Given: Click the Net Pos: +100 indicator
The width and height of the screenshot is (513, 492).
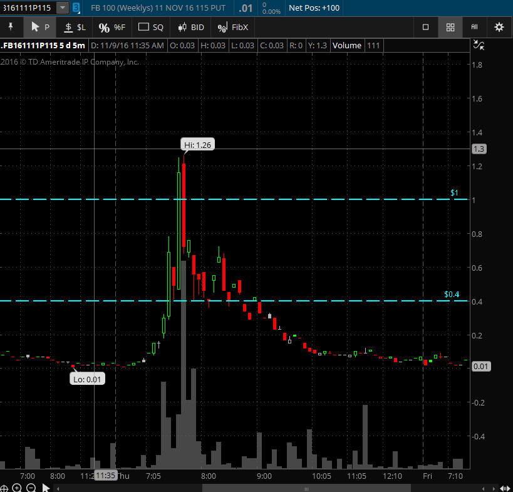Looking at the screenshot, I should [314, 8].
